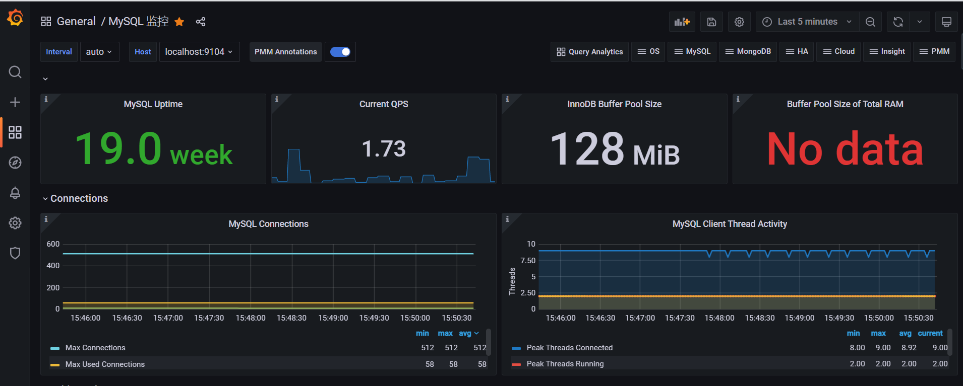Open the Grafana home logo
963x386 pixels.
coord(15,18)
